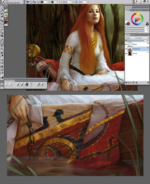Lock the layer using padlock icon

[137, 82]
